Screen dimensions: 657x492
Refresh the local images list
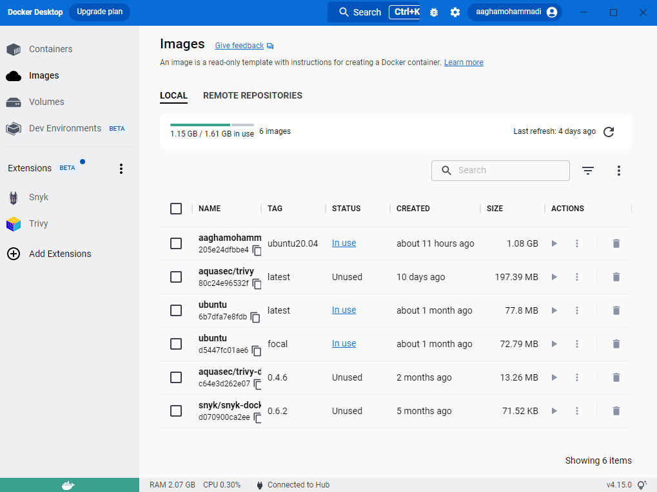(x=609, y=132)
